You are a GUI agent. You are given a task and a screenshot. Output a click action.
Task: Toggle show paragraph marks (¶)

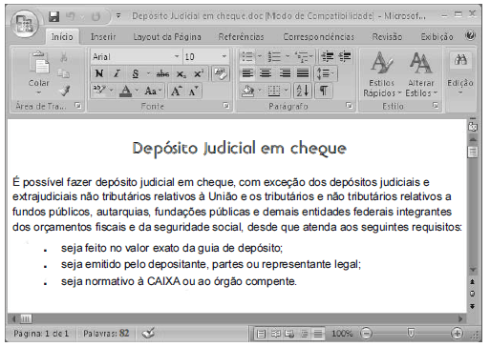pyautogui.click(x=324, y=91)
